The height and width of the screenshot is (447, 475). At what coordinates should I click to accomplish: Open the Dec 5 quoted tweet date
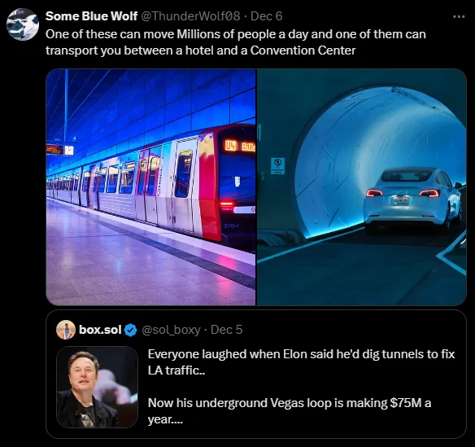pos(227,330)
